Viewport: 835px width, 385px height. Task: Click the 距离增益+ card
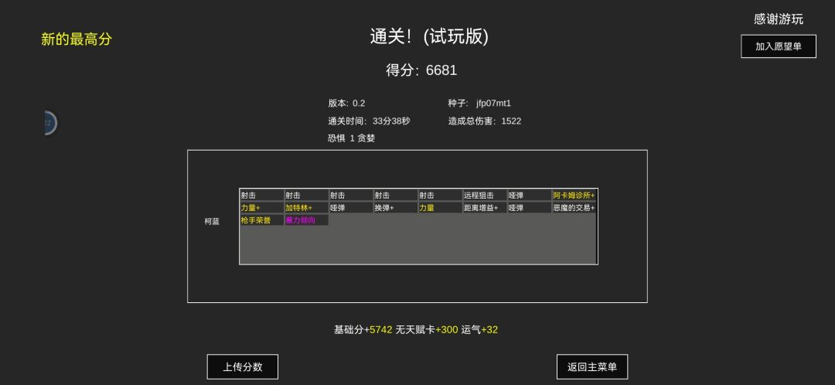485,208
